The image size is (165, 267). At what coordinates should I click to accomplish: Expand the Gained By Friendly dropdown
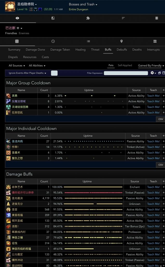[151, 66]
